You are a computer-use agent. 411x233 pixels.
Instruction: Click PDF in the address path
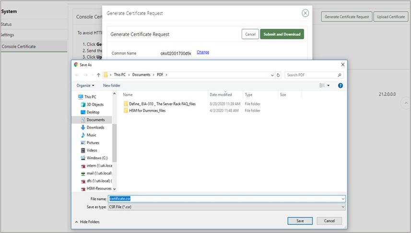[160, 75]
